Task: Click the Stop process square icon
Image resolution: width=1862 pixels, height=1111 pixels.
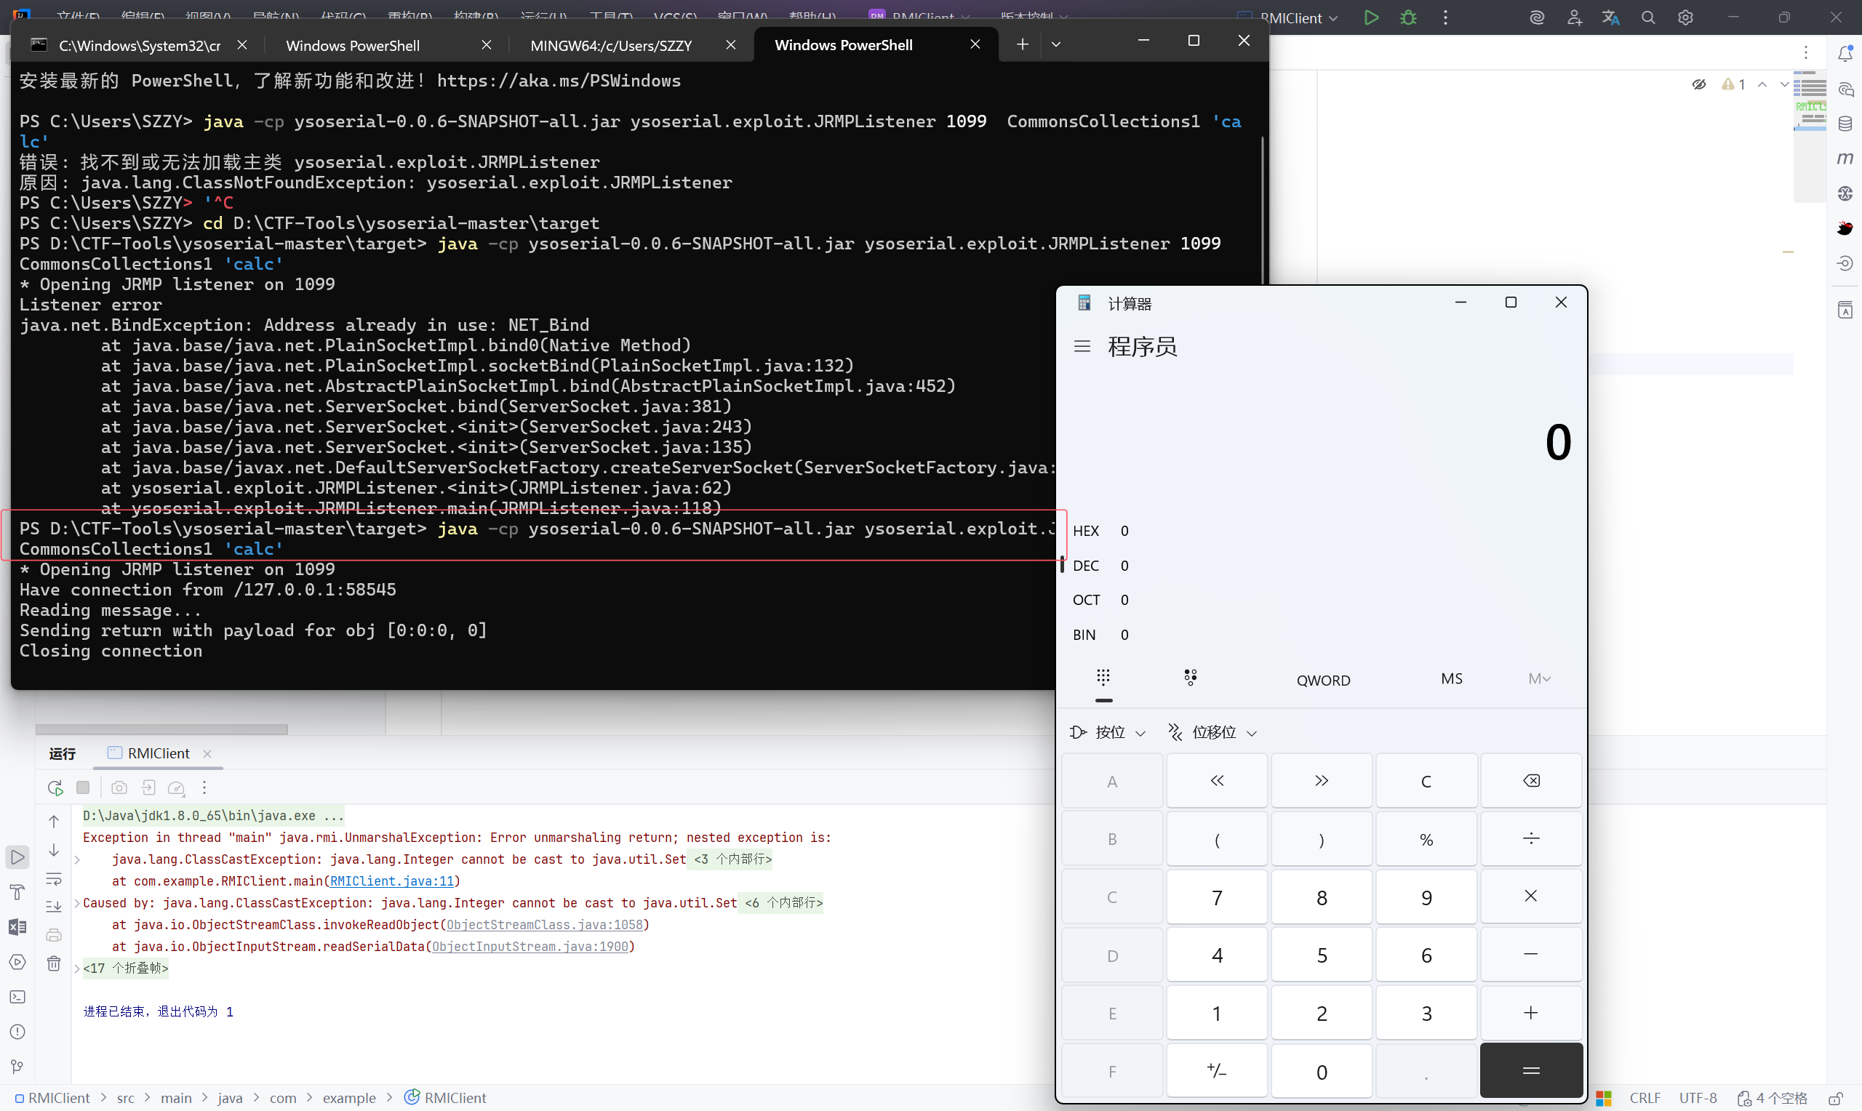Action: (83, 787)
